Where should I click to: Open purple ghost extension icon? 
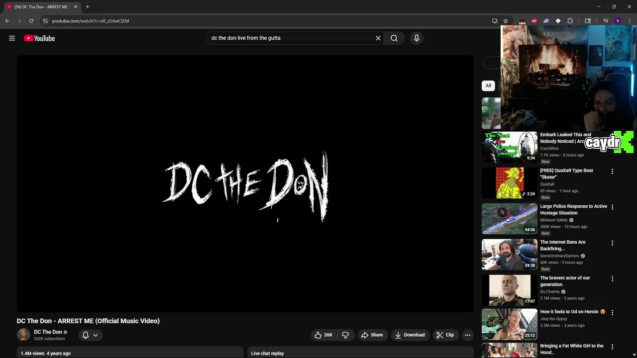pos(546,21)
